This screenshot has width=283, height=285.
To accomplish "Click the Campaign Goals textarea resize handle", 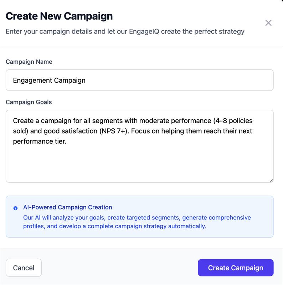I will point(271,180).
